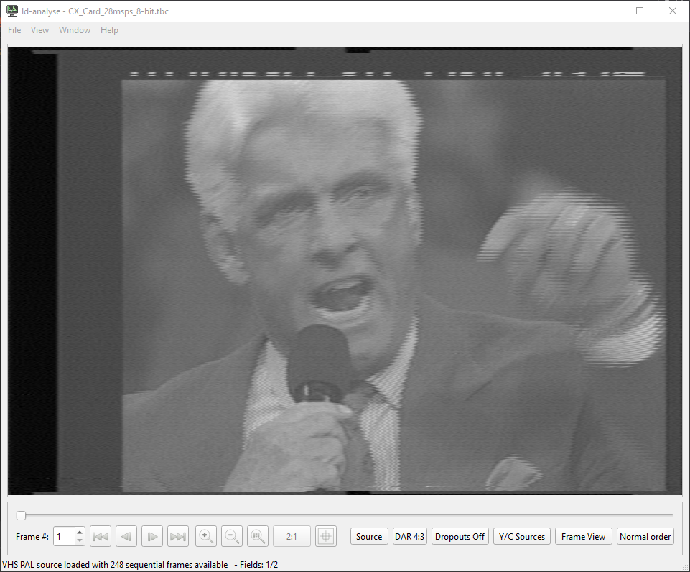The image size is (690, 572).
Task: Click the zoom out magnifier icon
Action: tap(232, 536)
